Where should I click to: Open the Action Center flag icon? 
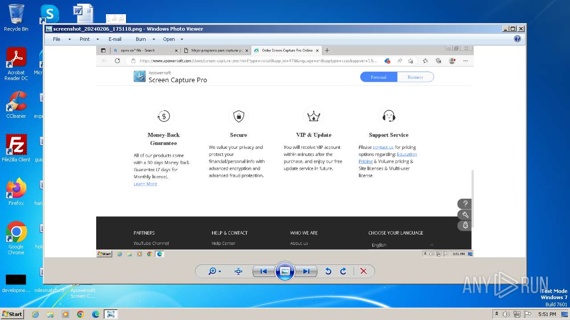click(x=528, y=314)
